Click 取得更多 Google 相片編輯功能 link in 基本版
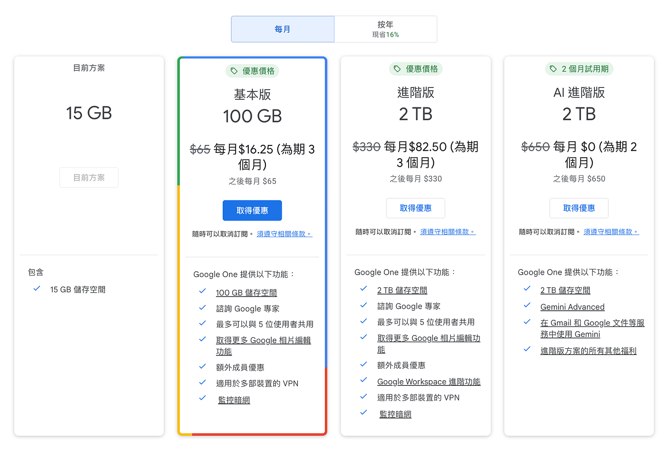Screen dimensions: 666x450 coord(263,340)
